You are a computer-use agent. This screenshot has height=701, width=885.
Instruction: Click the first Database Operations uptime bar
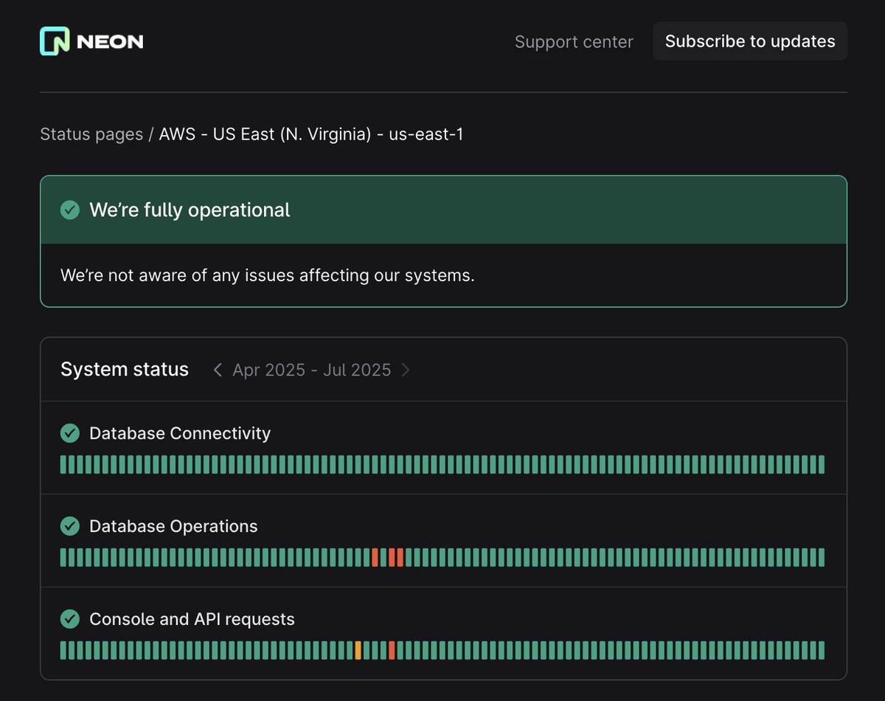coord(63,557)
